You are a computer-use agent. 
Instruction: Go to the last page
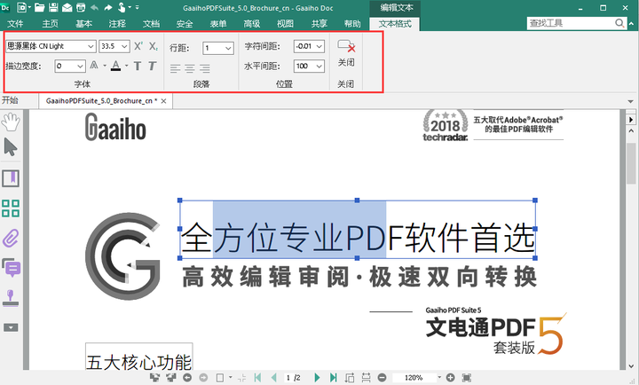[x=334, y=378]
